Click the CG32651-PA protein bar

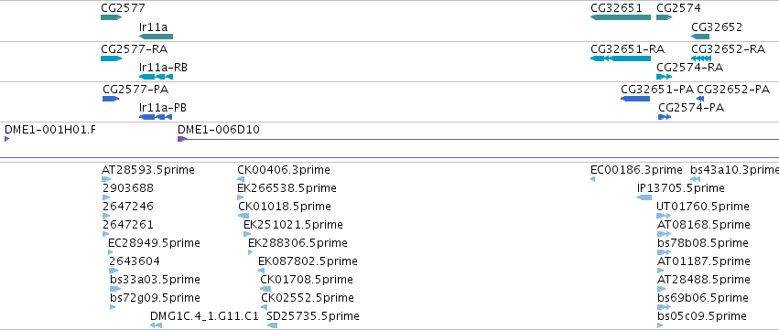[635, 99]
